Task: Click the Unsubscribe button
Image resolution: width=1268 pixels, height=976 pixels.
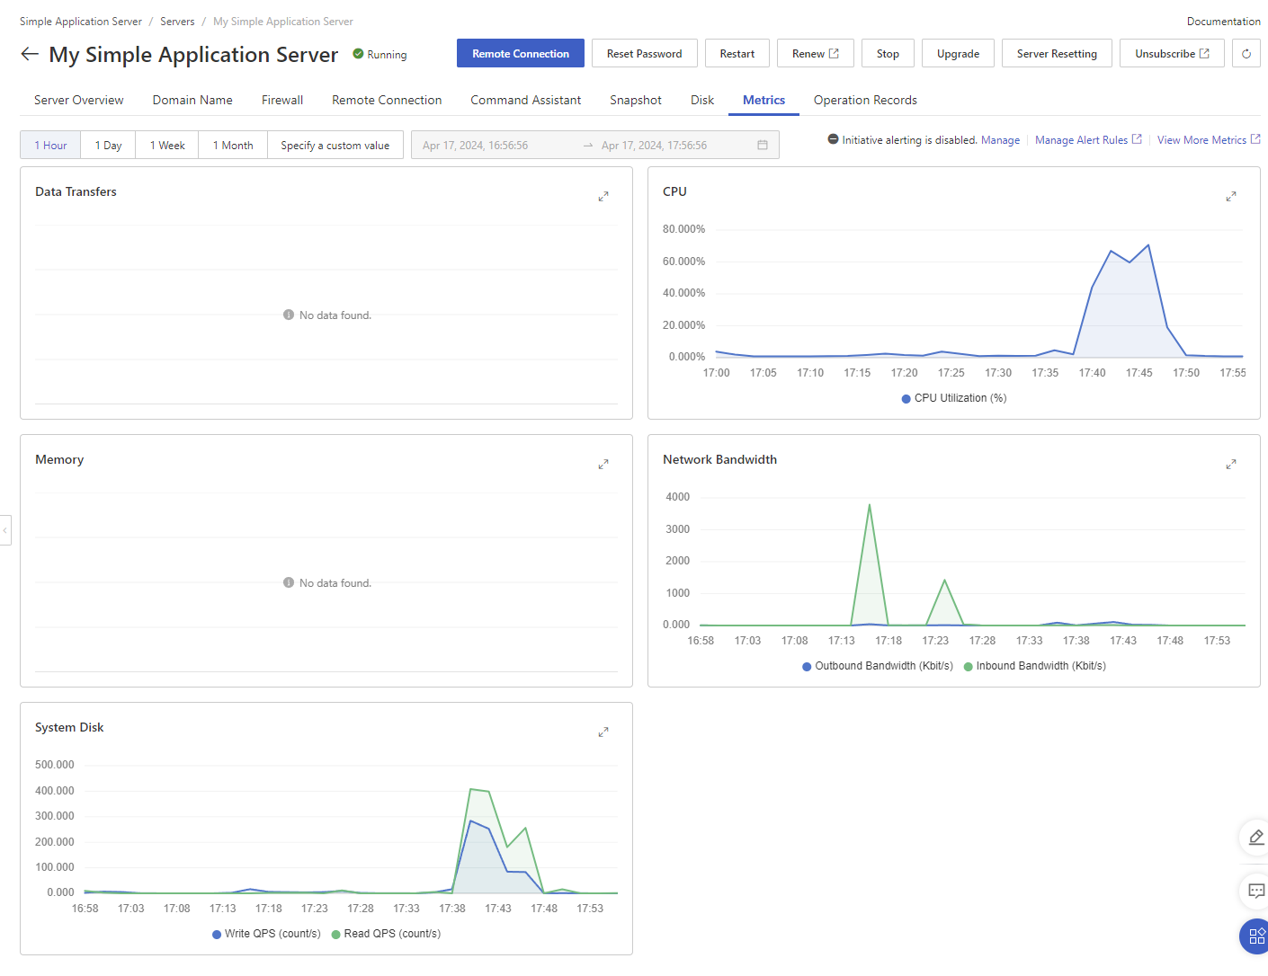Action: pos(1172,53)
